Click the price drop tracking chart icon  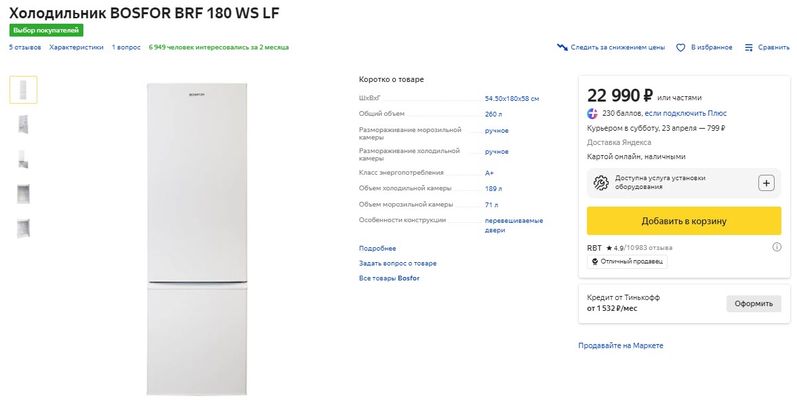(x=562, y=47)
